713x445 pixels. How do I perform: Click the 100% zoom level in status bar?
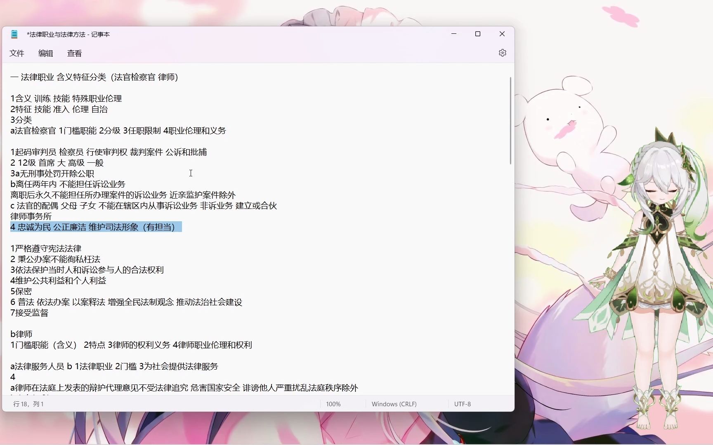tap(333, 404)
